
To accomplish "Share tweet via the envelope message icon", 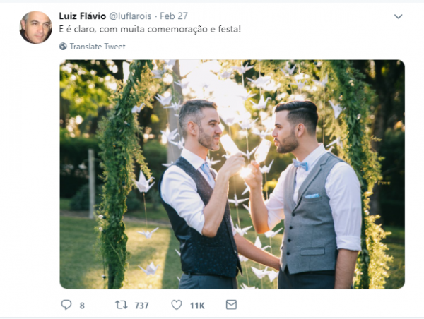I will pyautogui.click(x=232, y=305).
